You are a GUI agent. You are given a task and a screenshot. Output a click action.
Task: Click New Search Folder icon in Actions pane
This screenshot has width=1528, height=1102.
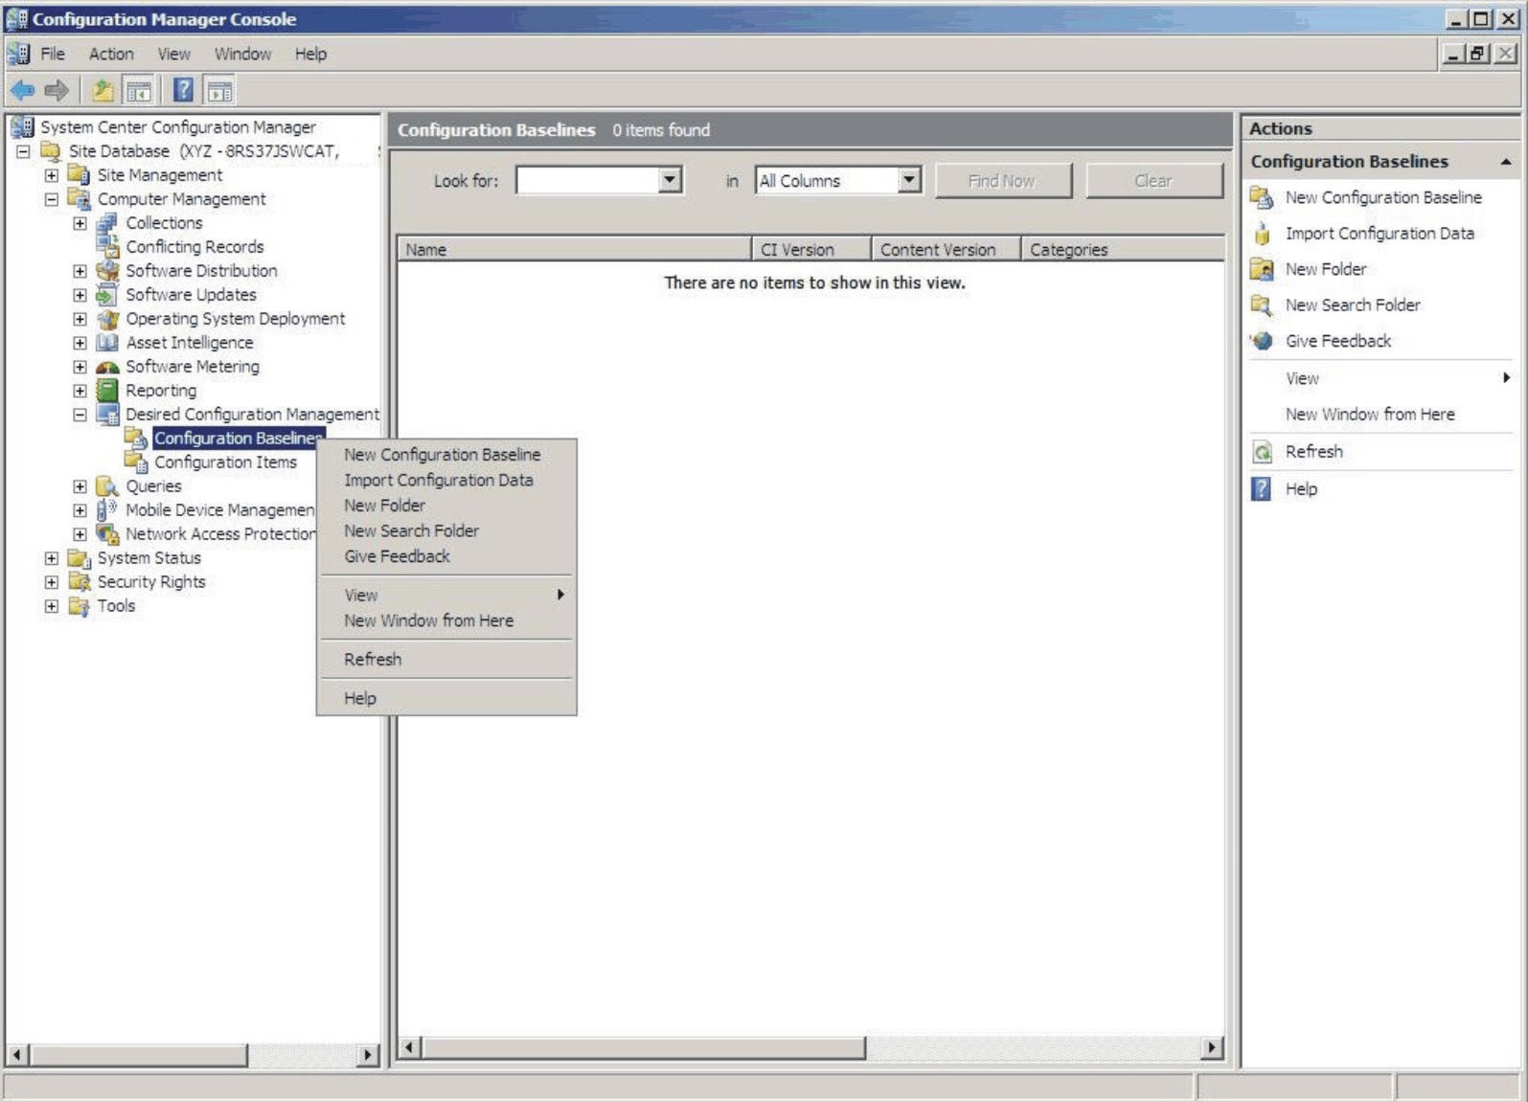pos(1262,305)
